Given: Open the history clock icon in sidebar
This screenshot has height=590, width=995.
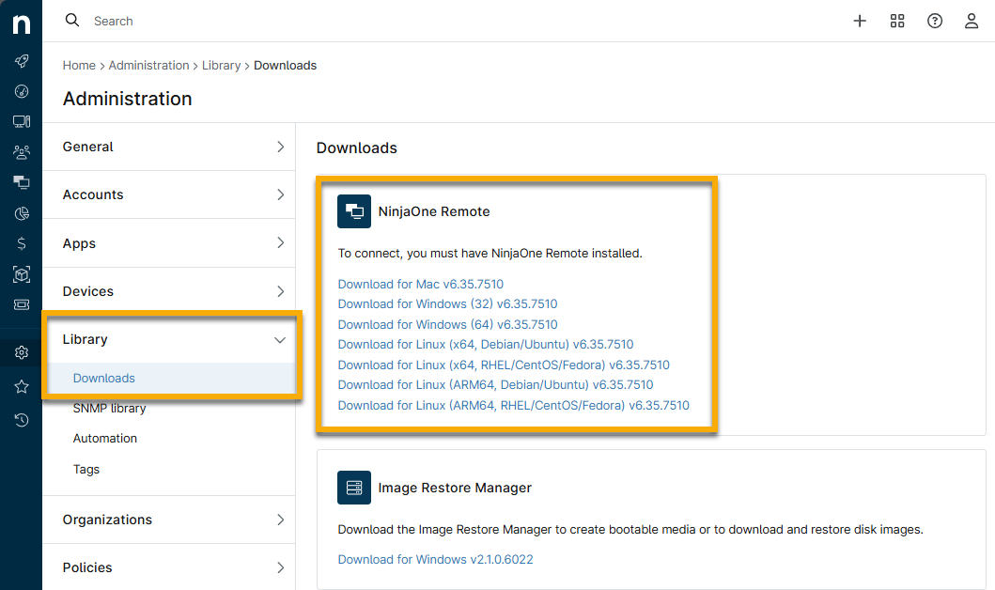Looking at the screenshot, I should coord(22,420).
